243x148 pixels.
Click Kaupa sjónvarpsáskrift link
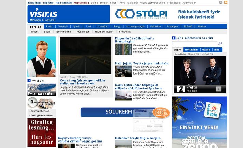[x=152, y=3]
